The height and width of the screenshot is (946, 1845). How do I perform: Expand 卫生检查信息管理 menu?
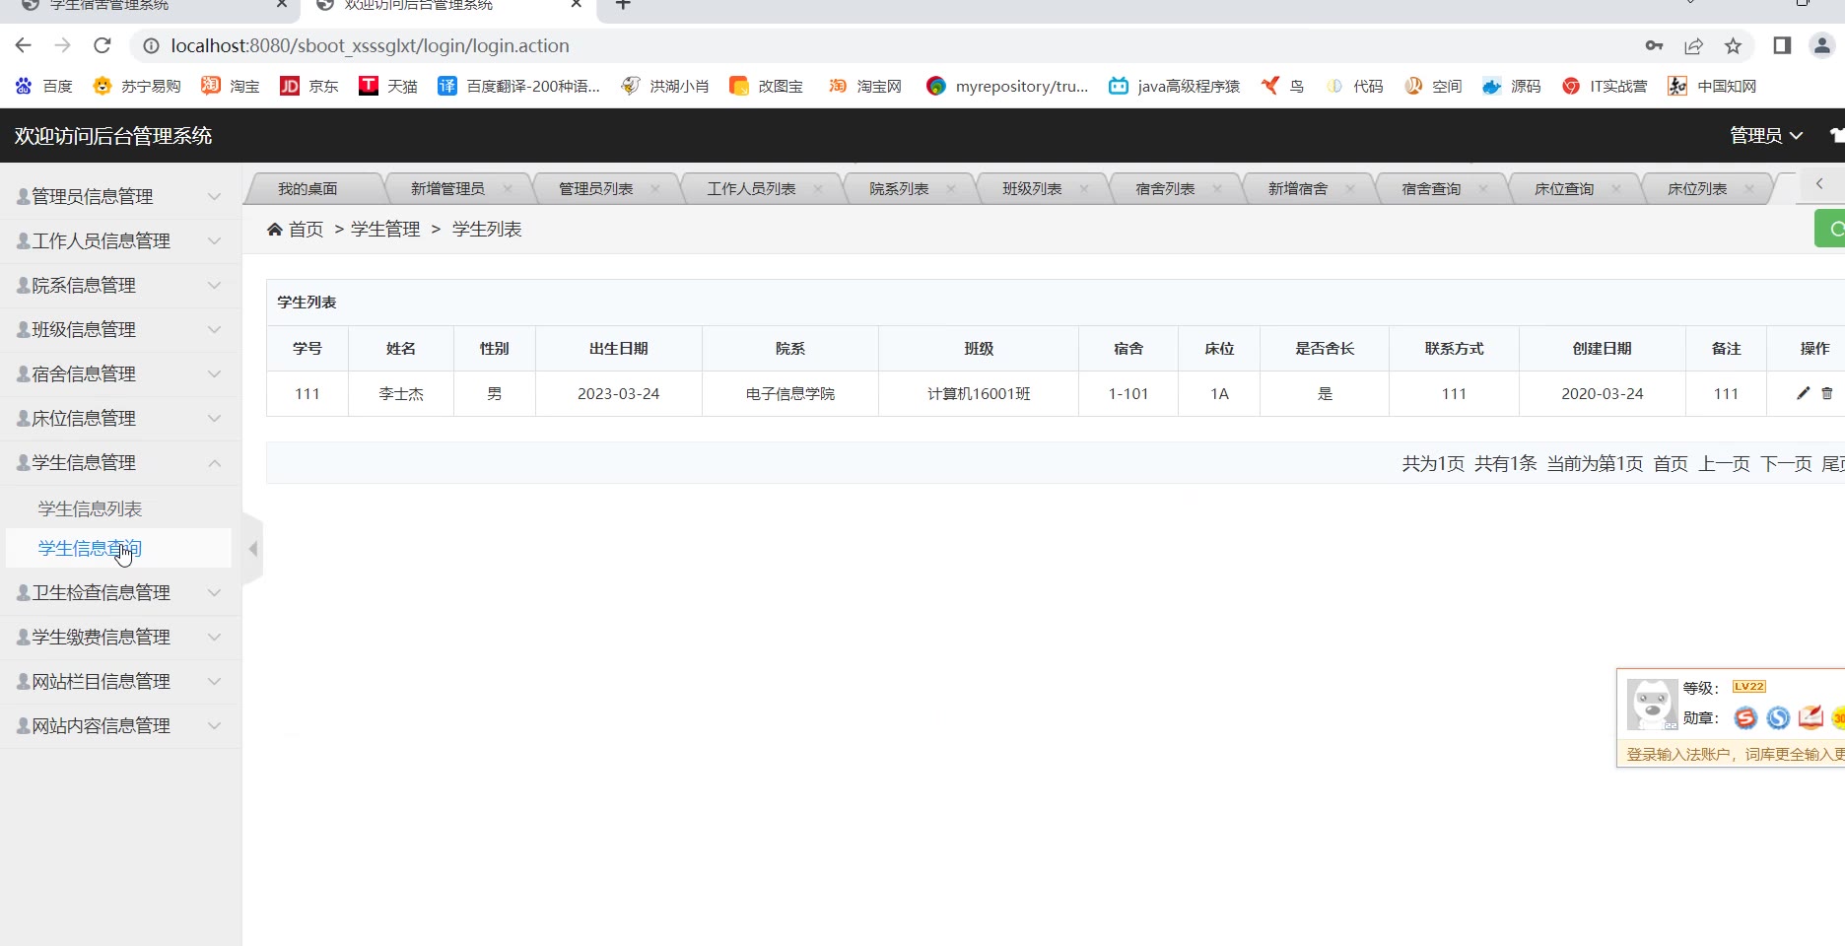[x=120, y=592]
